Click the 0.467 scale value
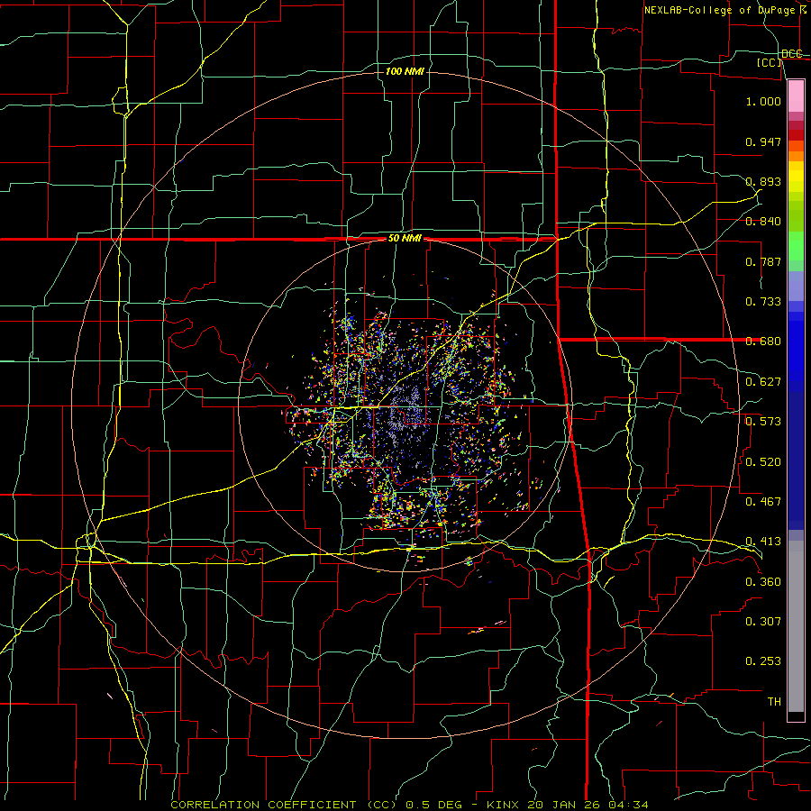Image resolution: width=811 pixels, height=811 pixels. click(763, 502)
